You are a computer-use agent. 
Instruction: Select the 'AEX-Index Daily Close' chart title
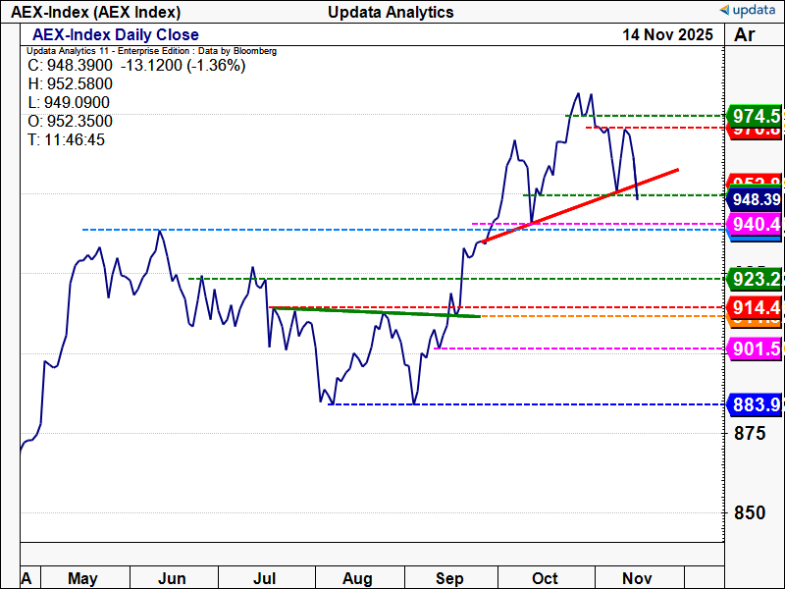(x=116, y=35)
